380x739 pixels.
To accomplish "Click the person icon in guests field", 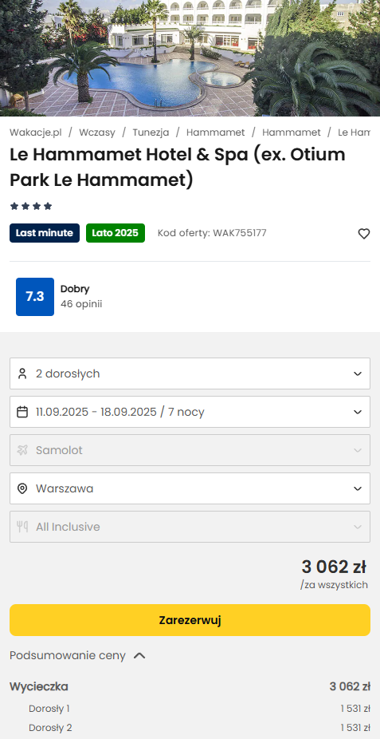I will (x=22, y=373).
